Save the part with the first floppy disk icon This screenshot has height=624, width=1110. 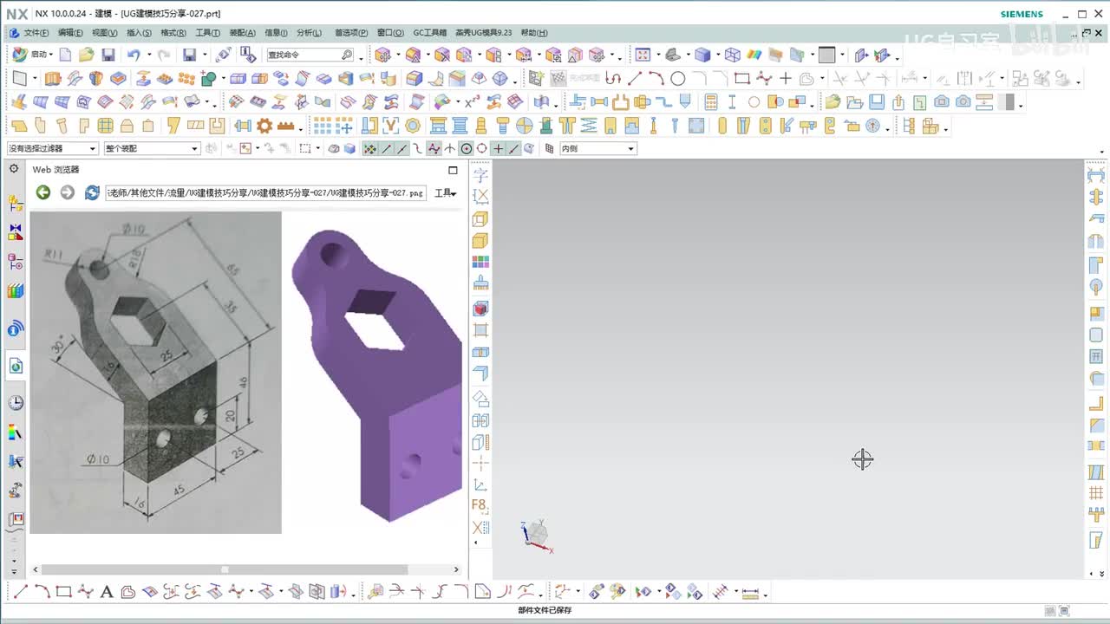click(x=108, y=55)
